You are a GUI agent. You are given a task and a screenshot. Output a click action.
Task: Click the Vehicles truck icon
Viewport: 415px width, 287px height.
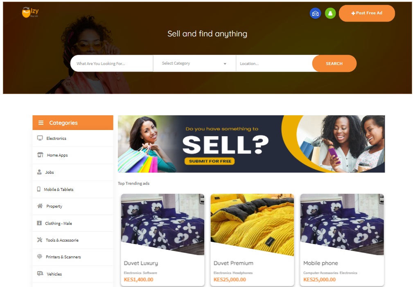[x=40, y=274]
